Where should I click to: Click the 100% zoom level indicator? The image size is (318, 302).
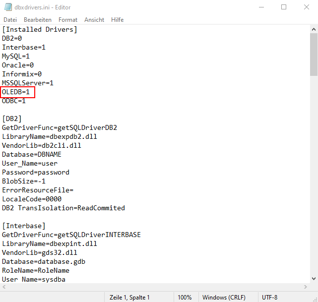click(x=185, y=298)
